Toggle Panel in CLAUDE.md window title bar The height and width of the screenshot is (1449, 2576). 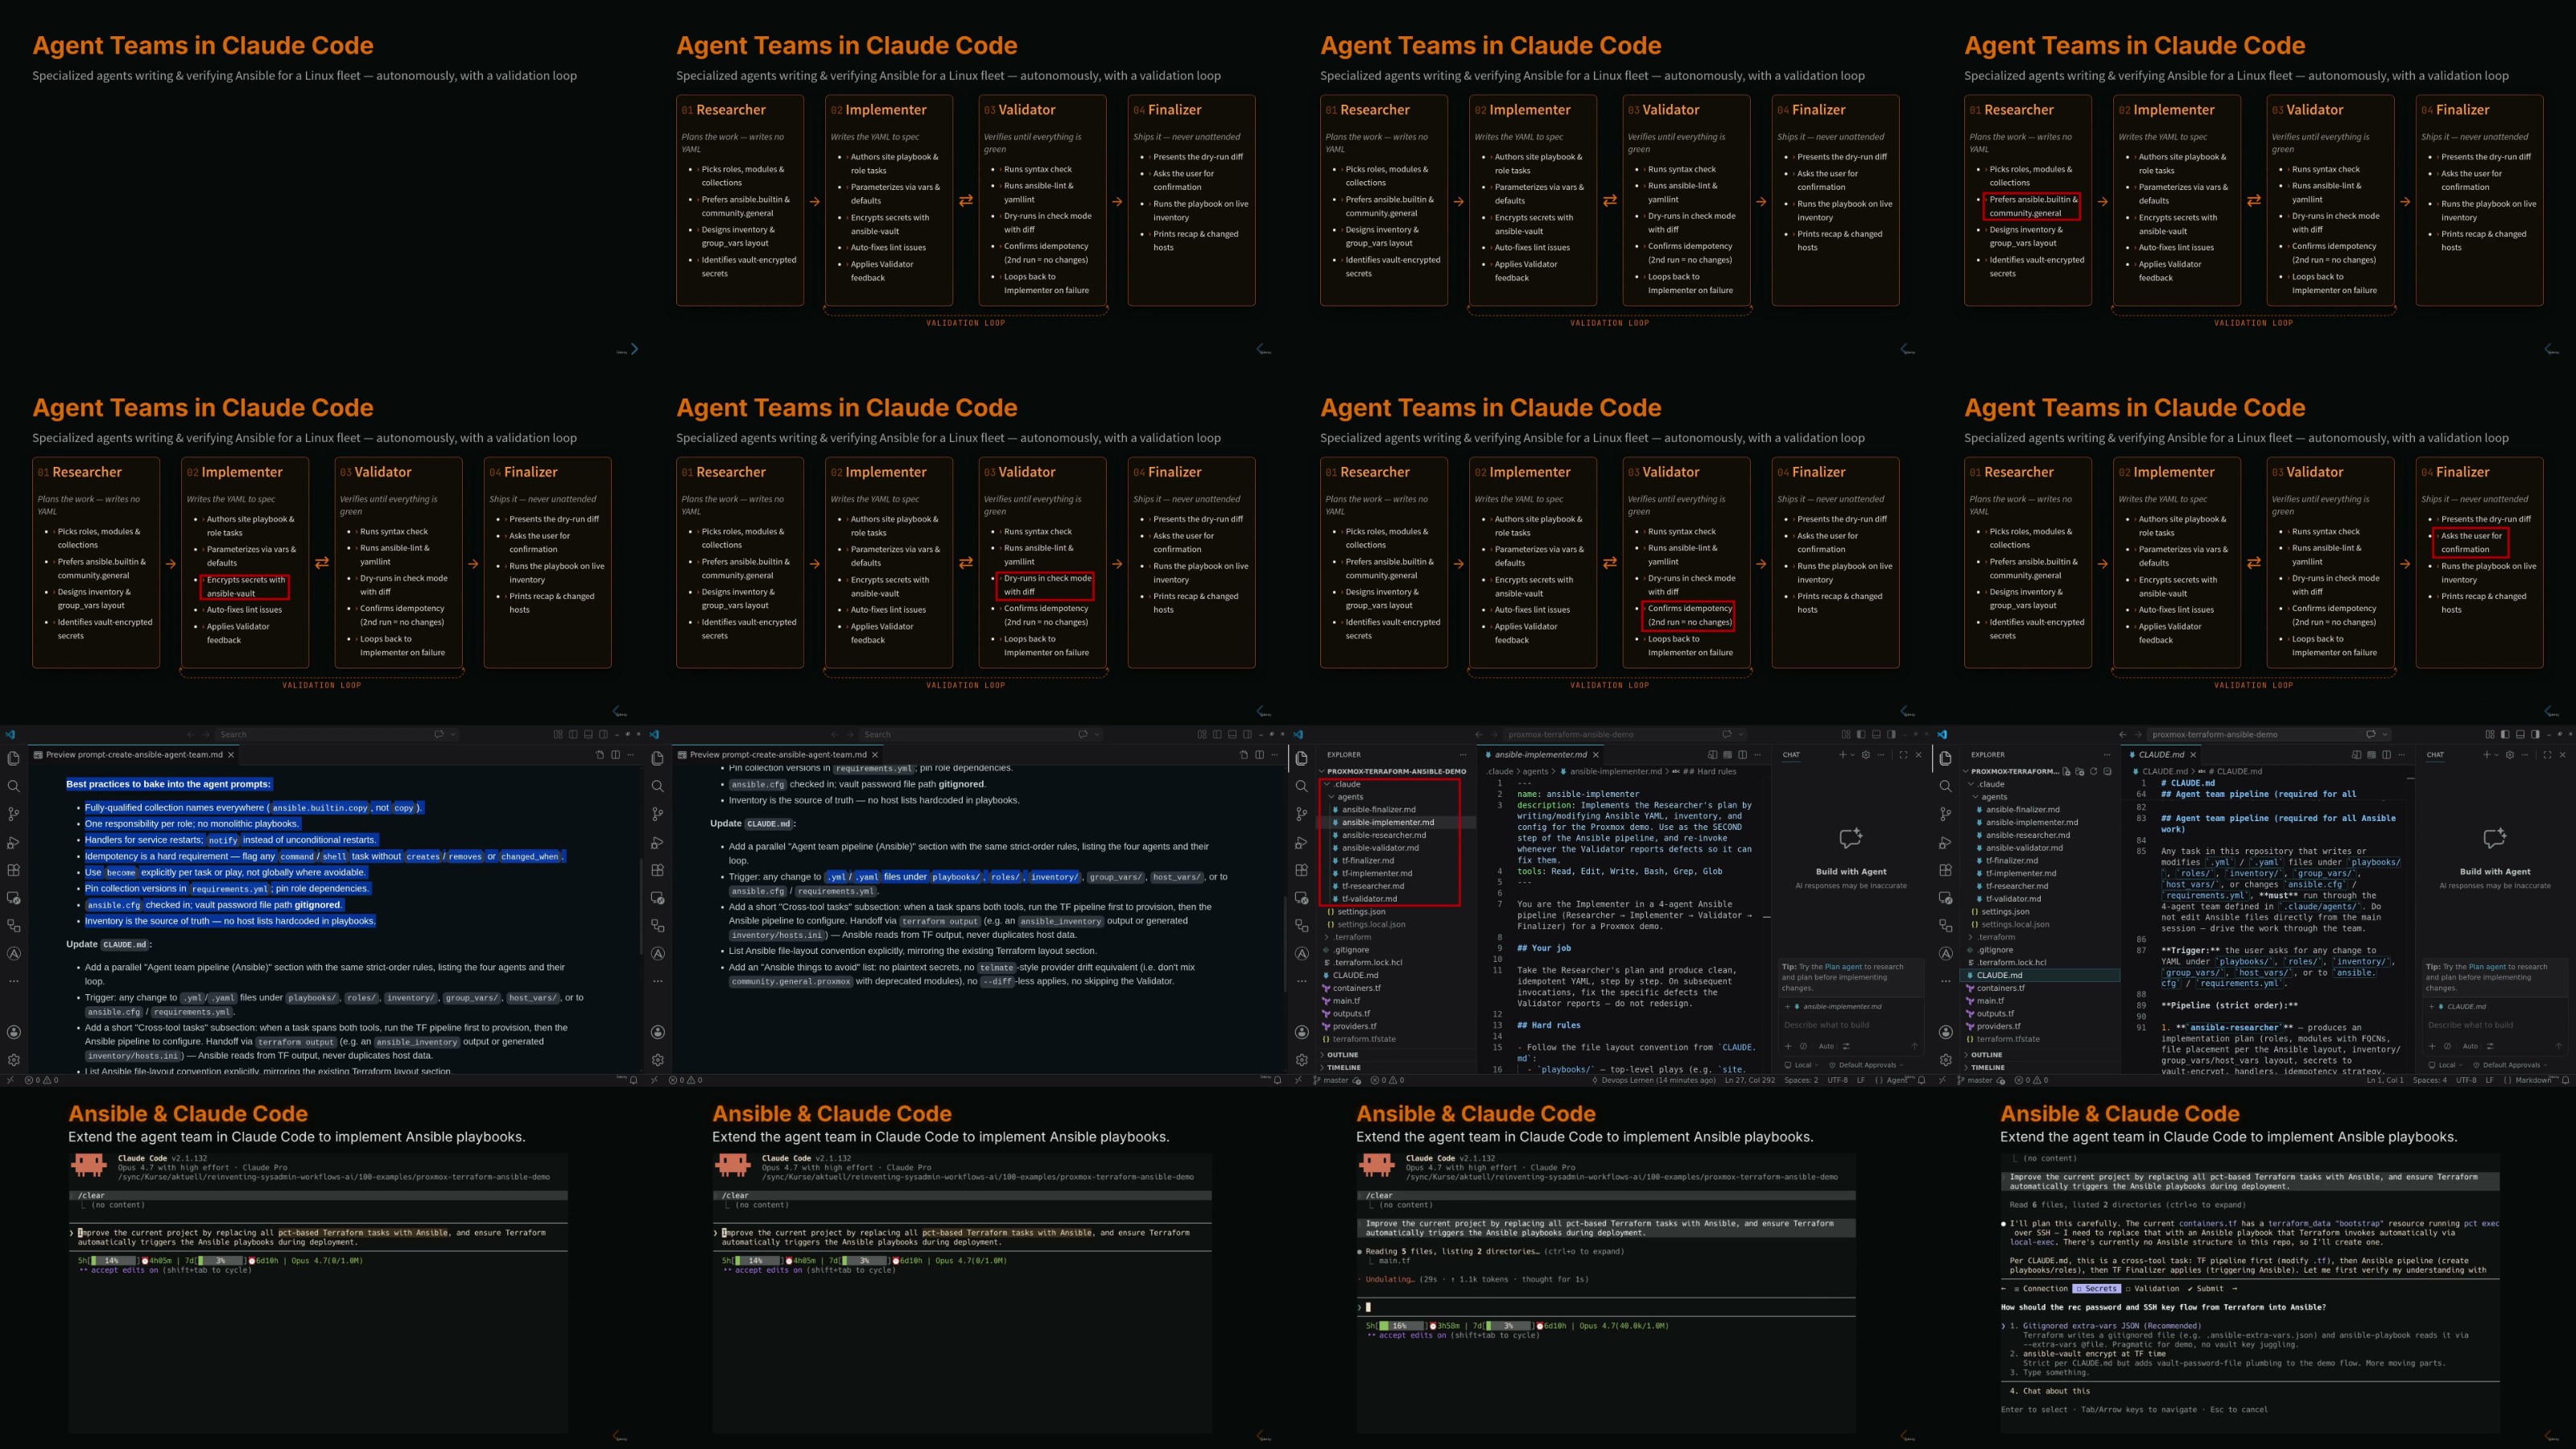[2520, 734]
